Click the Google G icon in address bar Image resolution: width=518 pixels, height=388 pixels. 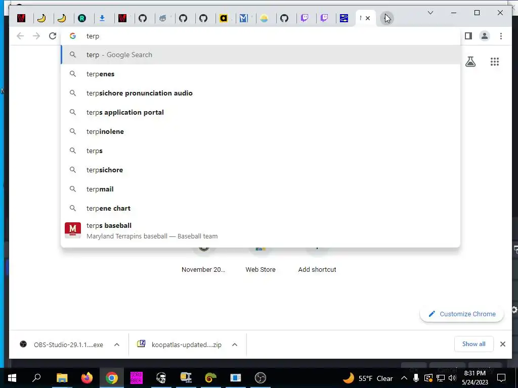[x=73, y=36]
